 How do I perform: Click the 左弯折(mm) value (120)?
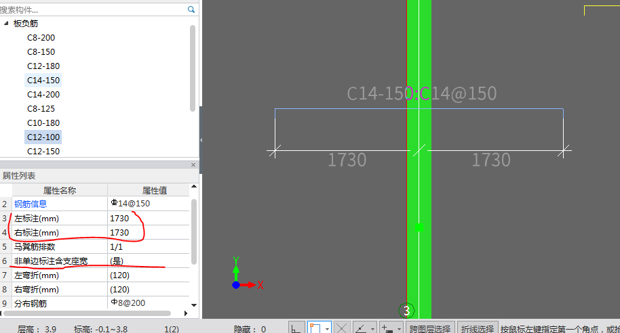coord(149,275)
